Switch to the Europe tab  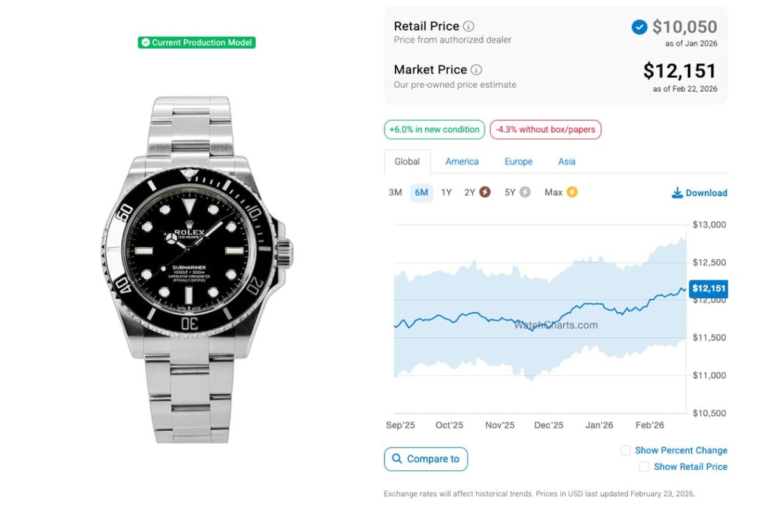click(x=518, y=162)
